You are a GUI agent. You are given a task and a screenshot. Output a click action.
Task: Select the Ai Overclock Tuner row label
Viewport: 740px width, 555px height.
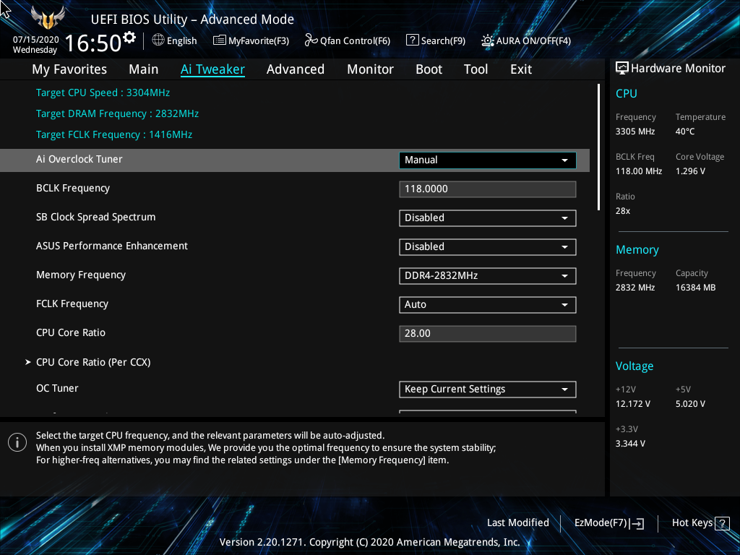pyautogui.click(x=79, y=159)
